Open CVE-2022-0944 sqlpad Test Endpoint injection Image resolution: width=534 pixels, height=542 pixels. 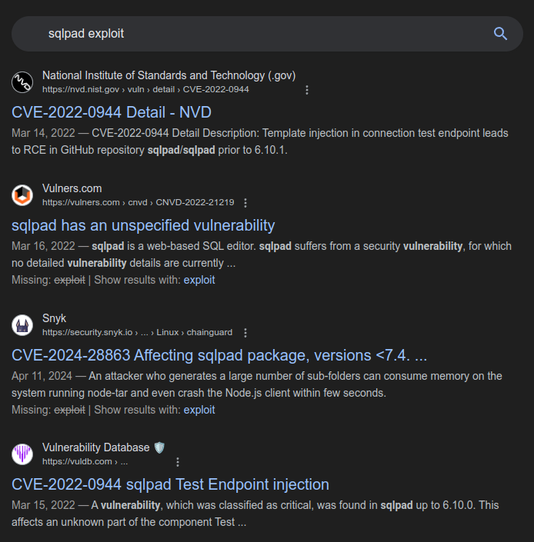pyautogui.click(x=170, y=484)
